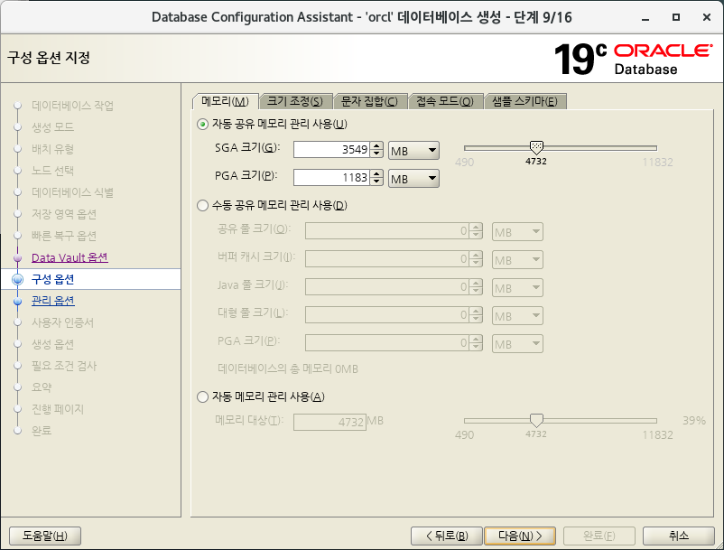This screenshot has height=550, width=724.
Task: Open 버퍼 캐시 크기 MB unit dropdown
Action: pos(517,260)
